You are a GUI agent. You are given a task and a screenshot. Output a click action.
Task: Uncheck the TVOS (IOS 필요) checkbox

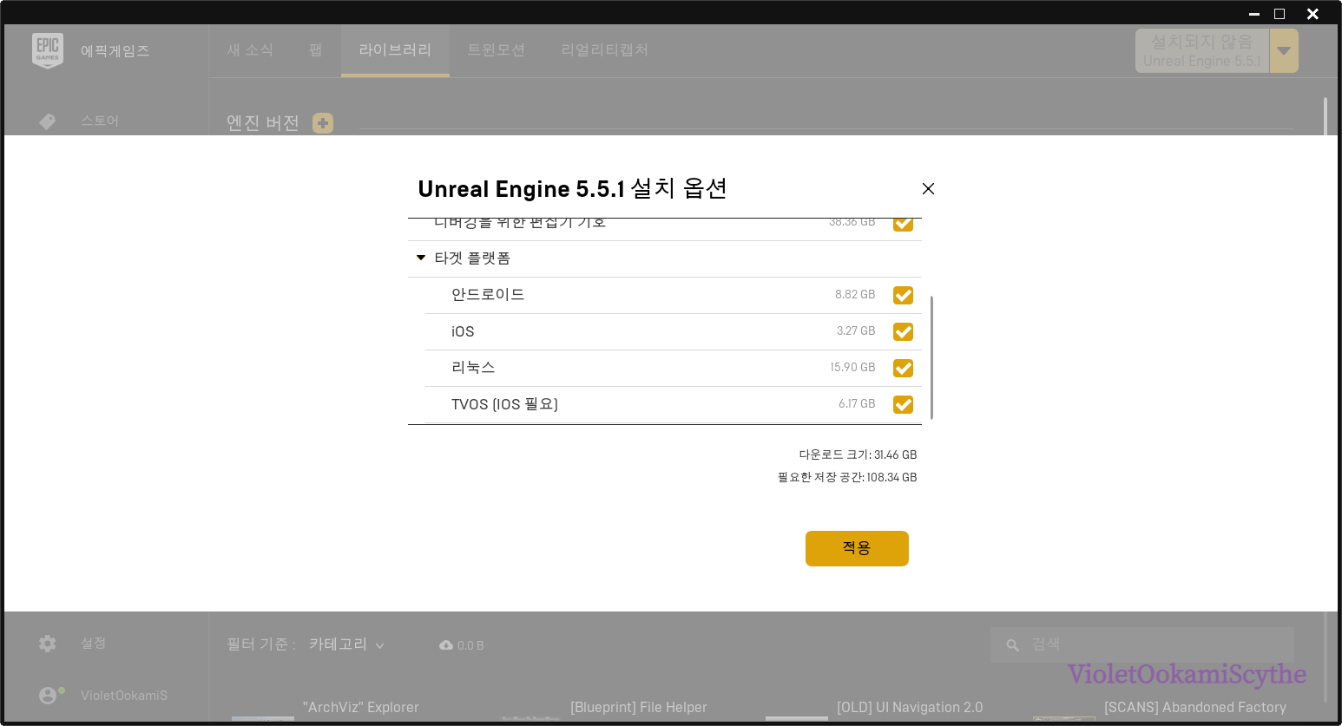click(x=903, y=404)
